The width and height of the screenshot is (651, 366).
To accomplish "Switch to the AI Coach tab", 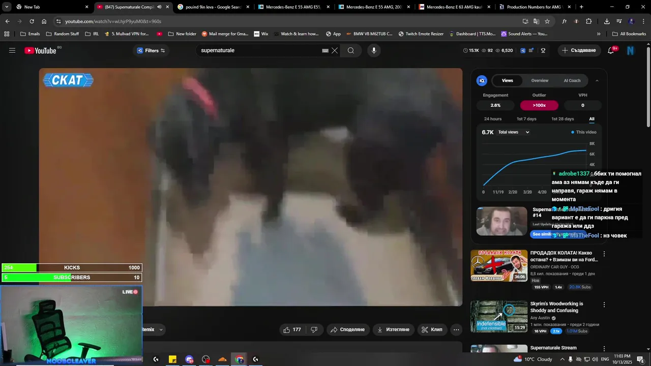I will (572, 81).
